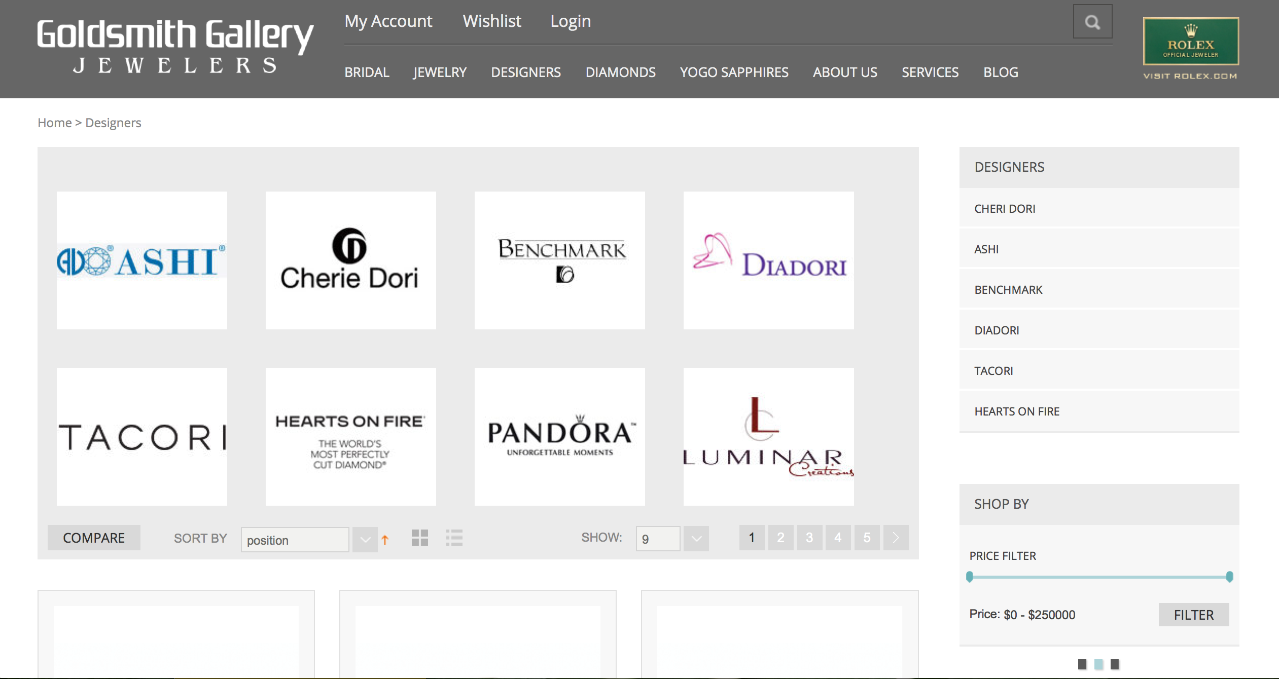Go to page 5
1279x679 pixels.
tap(867, 538)
